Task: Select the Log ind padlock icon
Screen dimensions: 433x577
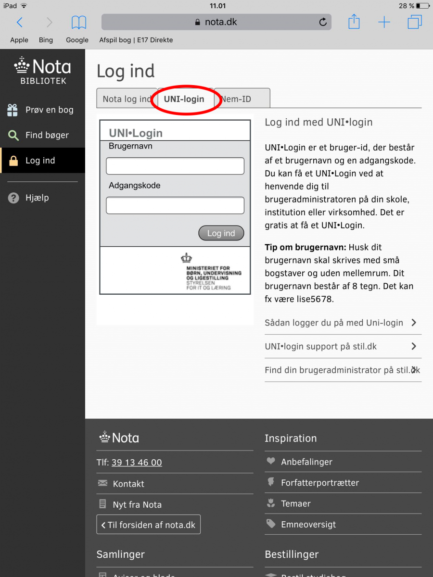Action: (x=13, y=161)
